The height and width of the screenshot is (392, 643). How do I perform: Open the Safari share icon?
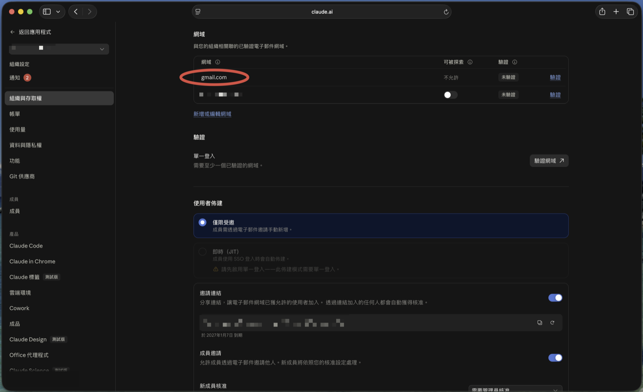602,12
